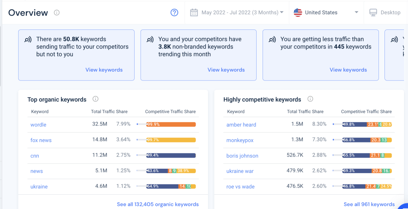Click the Keyword column header in Top organic

coord(40,111)
